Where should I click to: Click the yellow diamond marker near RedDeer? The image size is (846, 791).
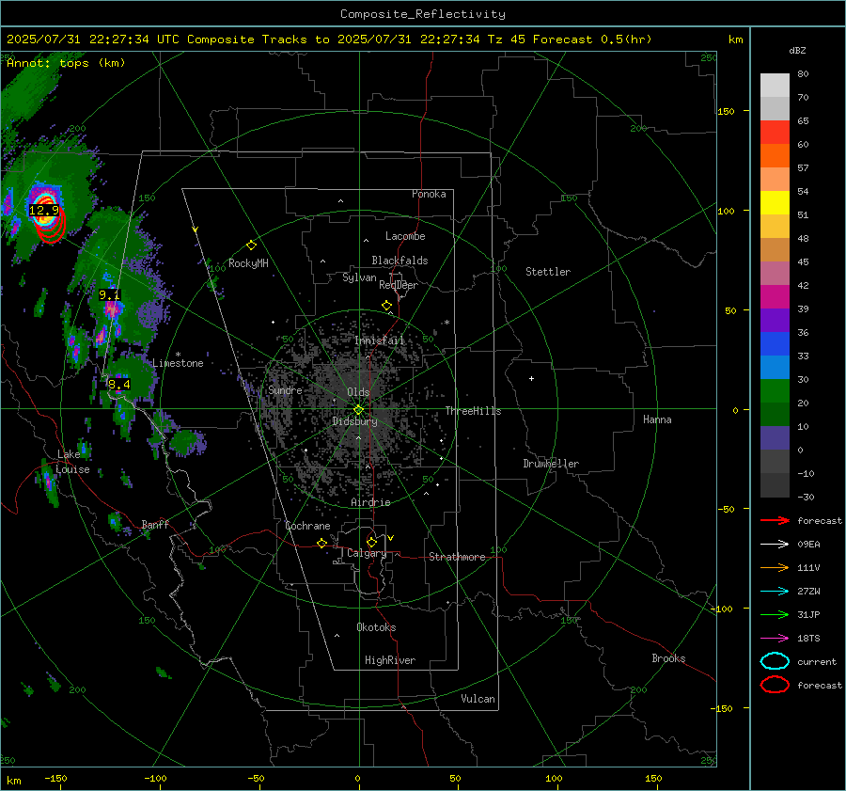(x=387, y=306)
